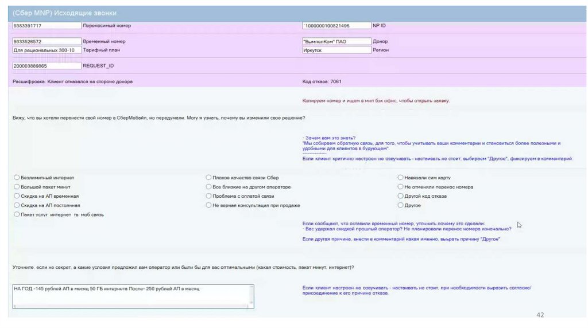This screenshot has height=329, width=588.
Task: Click the horizontal scrollbar of comment textarea
Action: tap(130, 307)
